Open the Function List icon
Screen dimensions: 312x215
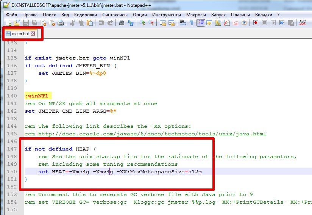pyautogui.click(x=227, y=23)
